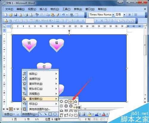The image size is (149, 123).
Task: Select the 24-point star shape
Action: tap(71, 106)
